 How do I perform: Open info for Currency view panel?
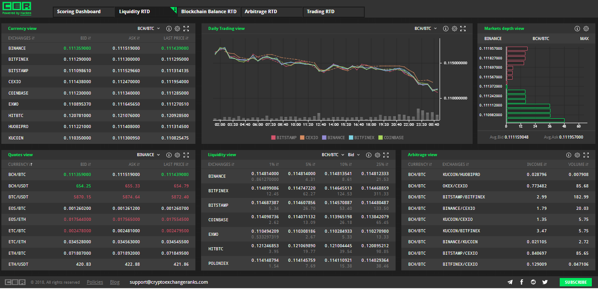click(169, 29)
